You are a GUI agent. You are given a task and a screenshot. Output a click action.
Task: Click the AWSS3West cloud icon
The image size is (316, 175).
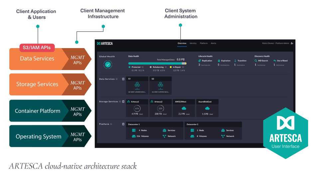[184, 108]
